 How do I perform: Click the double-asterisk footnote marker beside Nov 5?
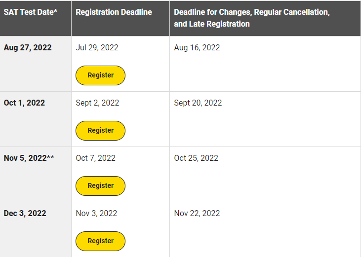coord(50,157)
